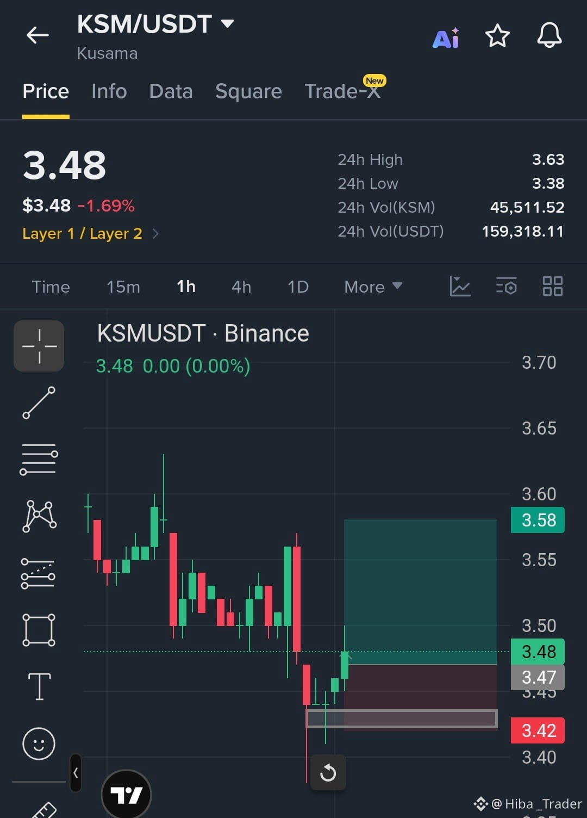Open price alert bell icon
Image resolution: width=587 pixels, height=818 pixels.
(x=549, y=35)
